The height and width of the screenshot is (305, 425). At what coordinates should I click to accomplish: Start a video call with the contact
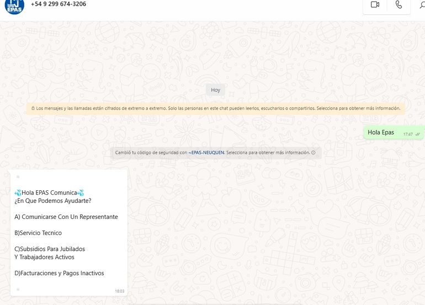tap(375, 5)
